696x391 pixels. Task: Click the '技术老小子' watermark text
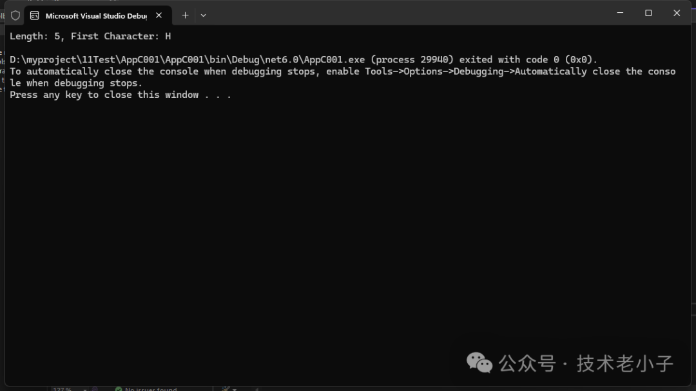(624, 363)
